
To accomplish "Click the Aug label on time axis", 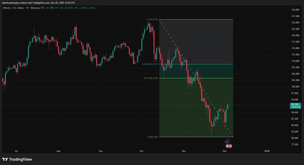I will click(58, 151).
